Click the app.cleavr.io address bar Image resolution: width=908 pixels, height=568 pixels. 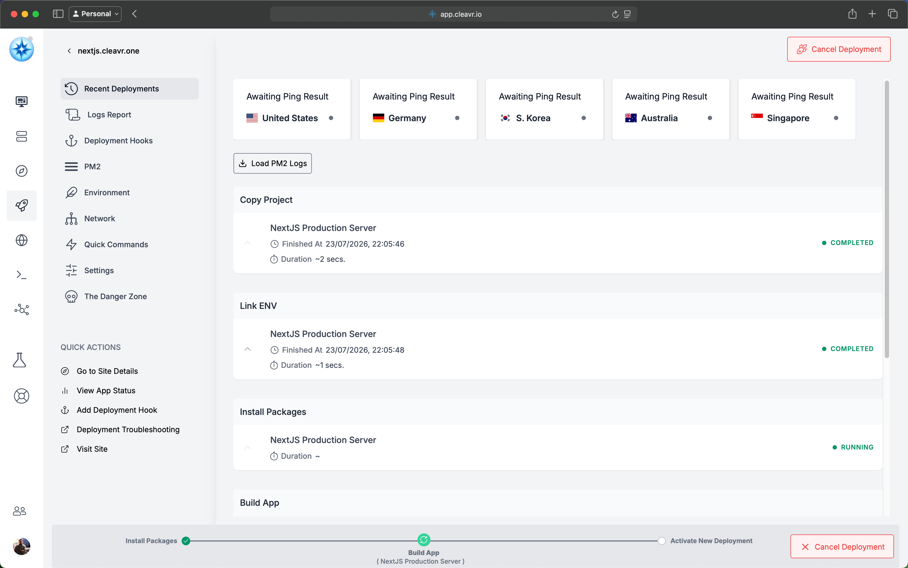454,14
